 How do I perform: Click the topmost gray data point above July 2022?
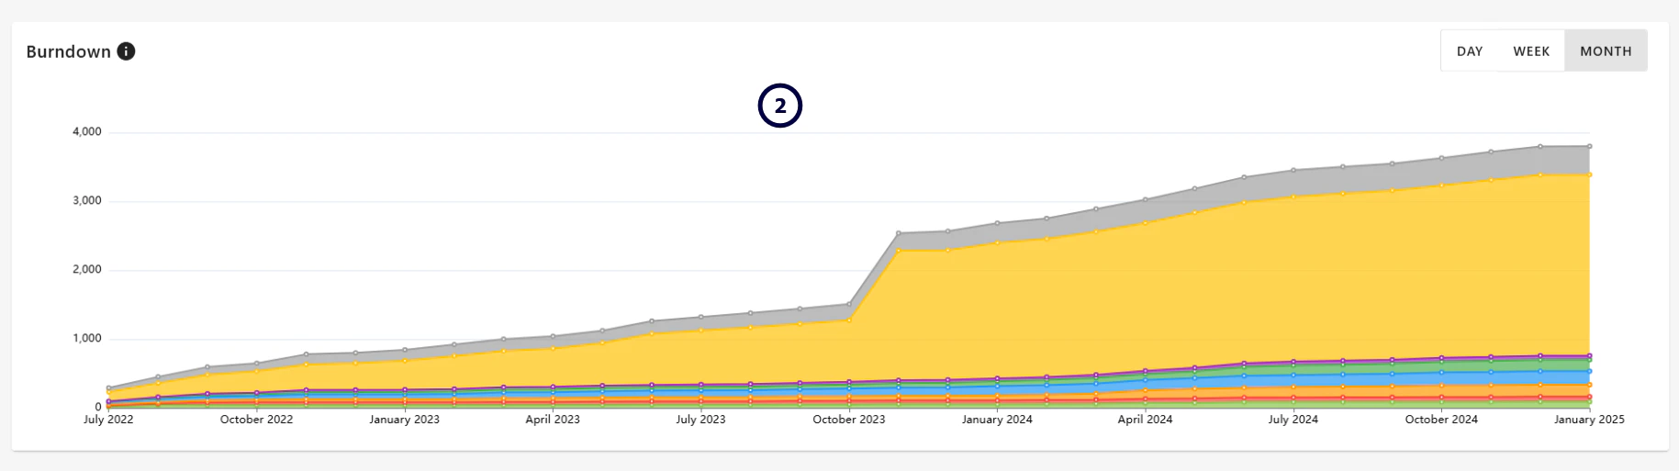click(x=108, y=388)
